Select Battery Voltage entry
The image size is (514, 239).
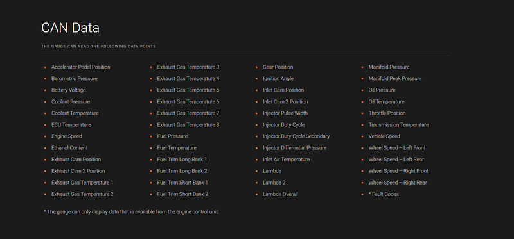pyautogui.click(x=69, y=90)
